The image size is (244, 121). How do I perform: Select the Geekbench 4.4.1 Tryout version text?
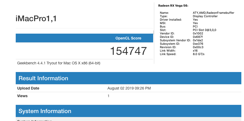point(59,63)
